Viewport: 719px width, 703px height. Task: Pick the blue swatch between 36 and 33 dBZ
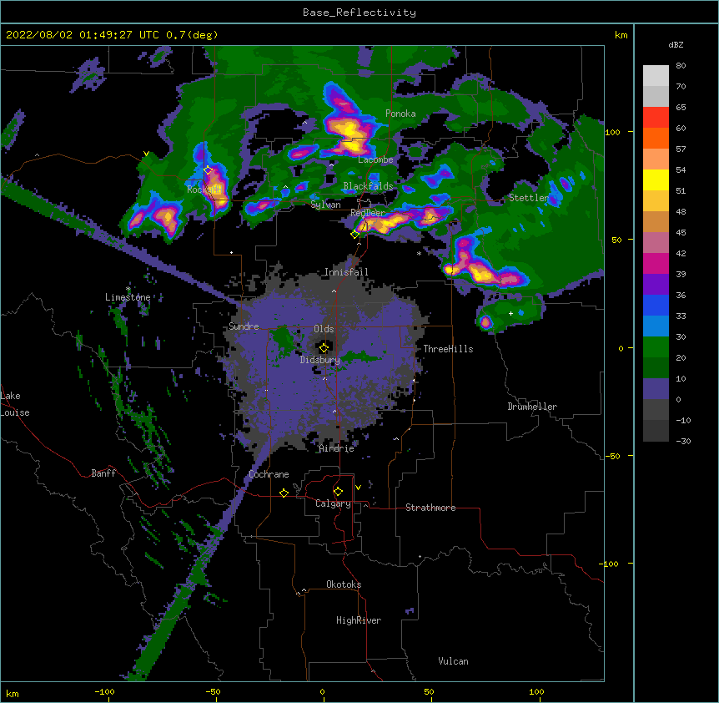[656, 305]
